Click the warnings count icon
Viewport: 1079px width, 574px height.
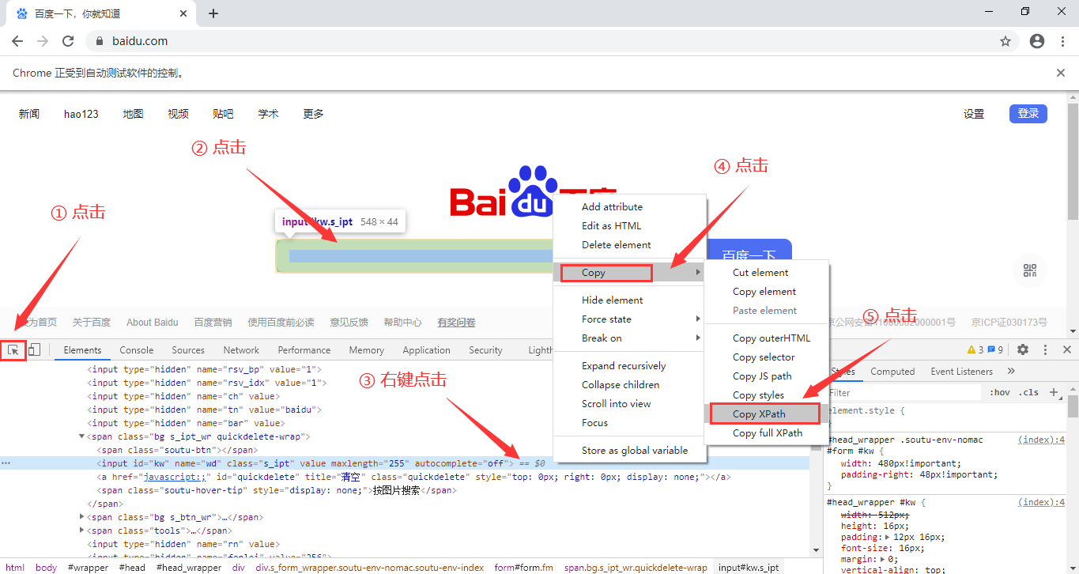click(976, 349)
